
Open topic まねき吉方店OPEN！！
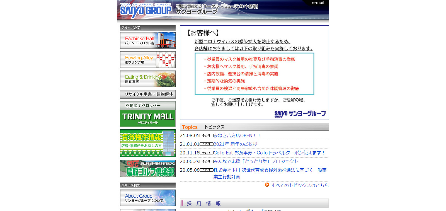[x=237, y=135]
